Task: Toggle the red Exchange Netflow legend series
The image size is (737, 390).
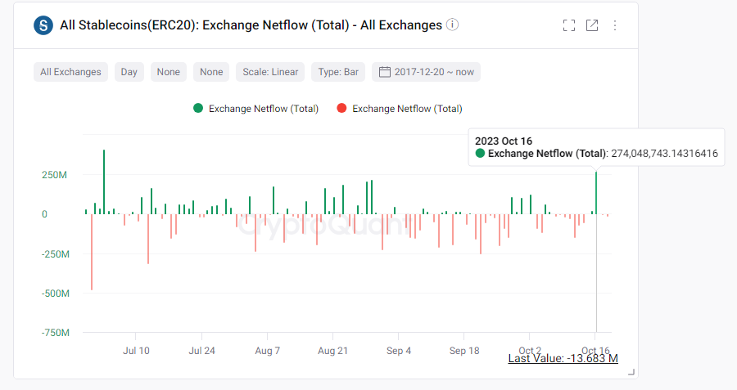Action: pos(400,109)
